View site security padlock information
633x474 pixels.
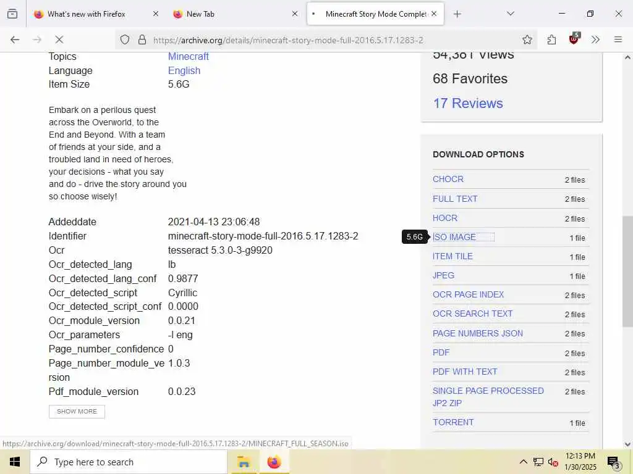tap(142, 39)
